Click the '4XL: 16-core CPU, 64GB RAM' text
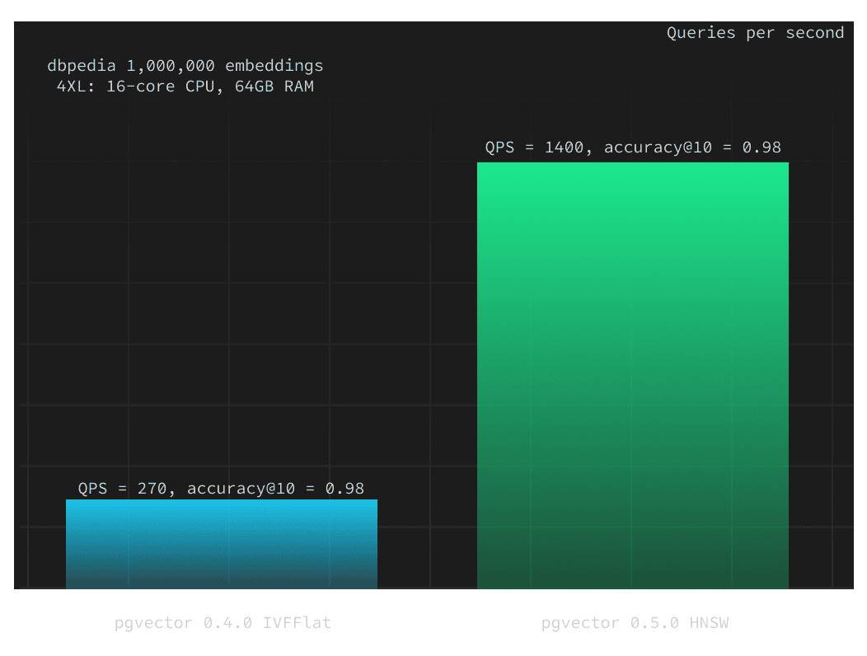This screenshot has width=867, height=656. 185,87
